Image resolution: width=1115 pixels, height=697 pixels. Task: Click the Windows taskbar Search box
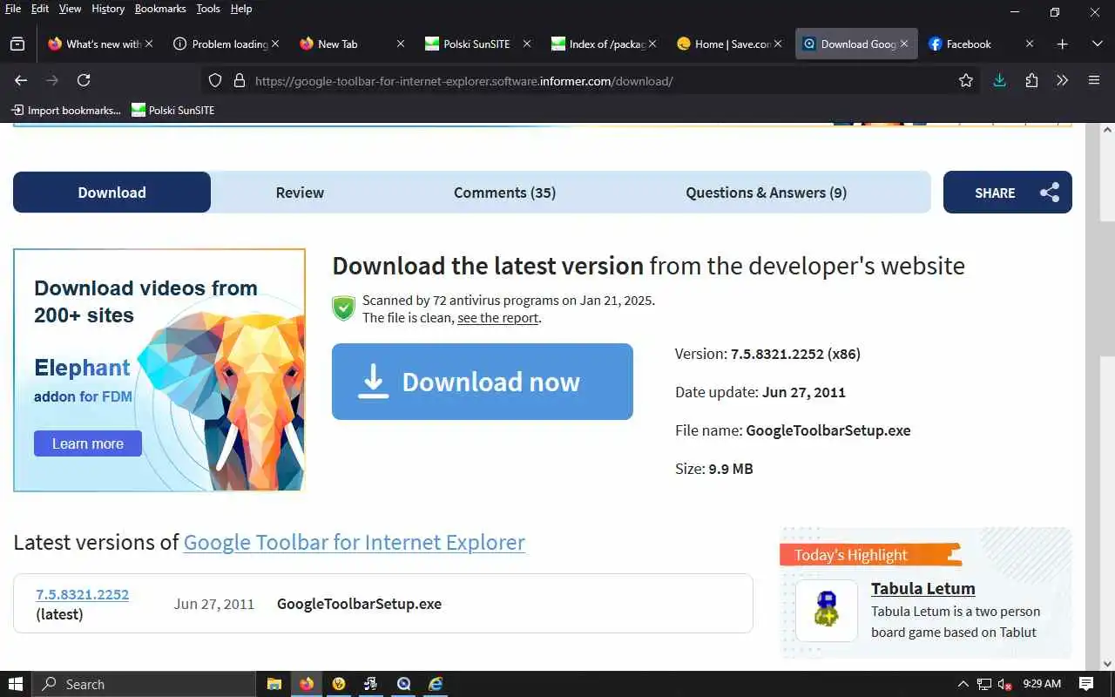coord(144,684)
